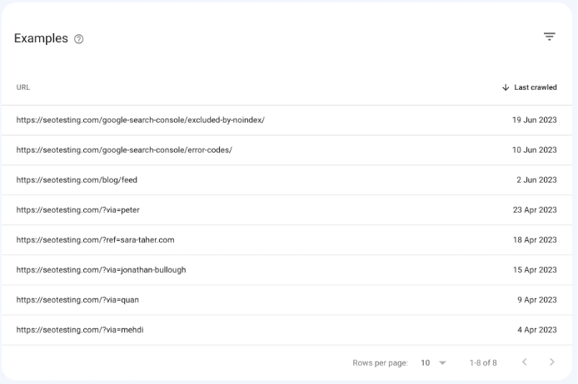Click the sort arrow beside Last crawled

(x=506, y=87)
